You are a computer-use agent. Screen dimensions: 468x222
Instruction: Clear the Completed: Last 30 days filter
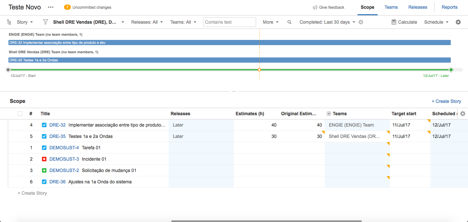click(x=361, y=22)
